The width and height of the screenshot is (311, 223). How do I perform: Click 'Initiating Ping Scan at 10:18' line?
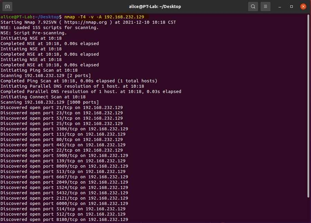pos(39,70)
